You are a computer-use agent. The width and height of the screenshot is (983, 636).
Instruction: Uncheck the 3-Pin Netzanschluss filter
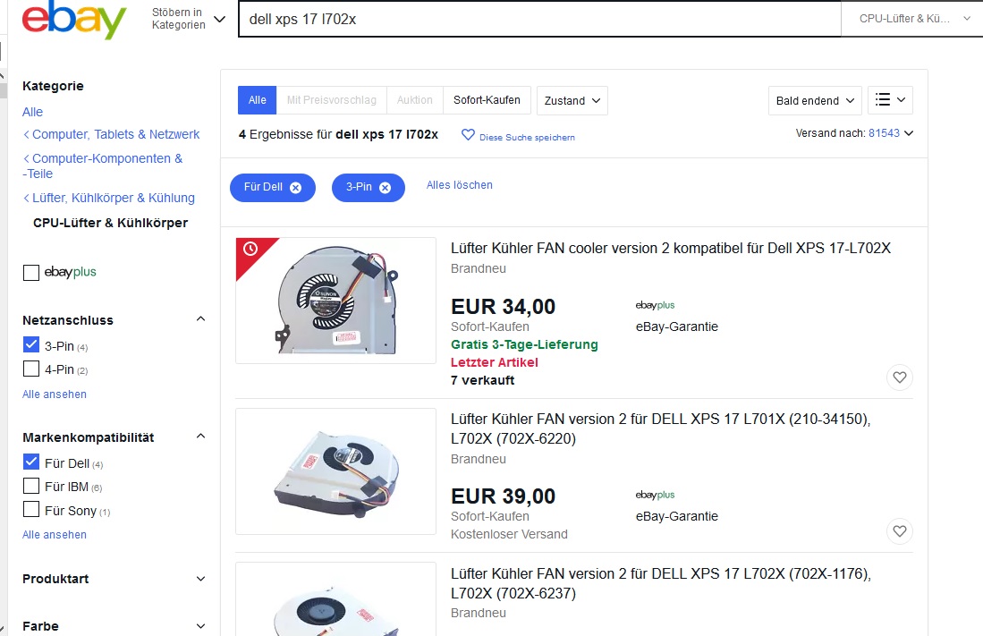point(30,345)
